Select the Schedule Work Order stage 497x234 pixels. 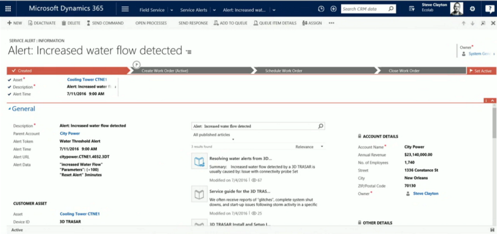[283, 71]
